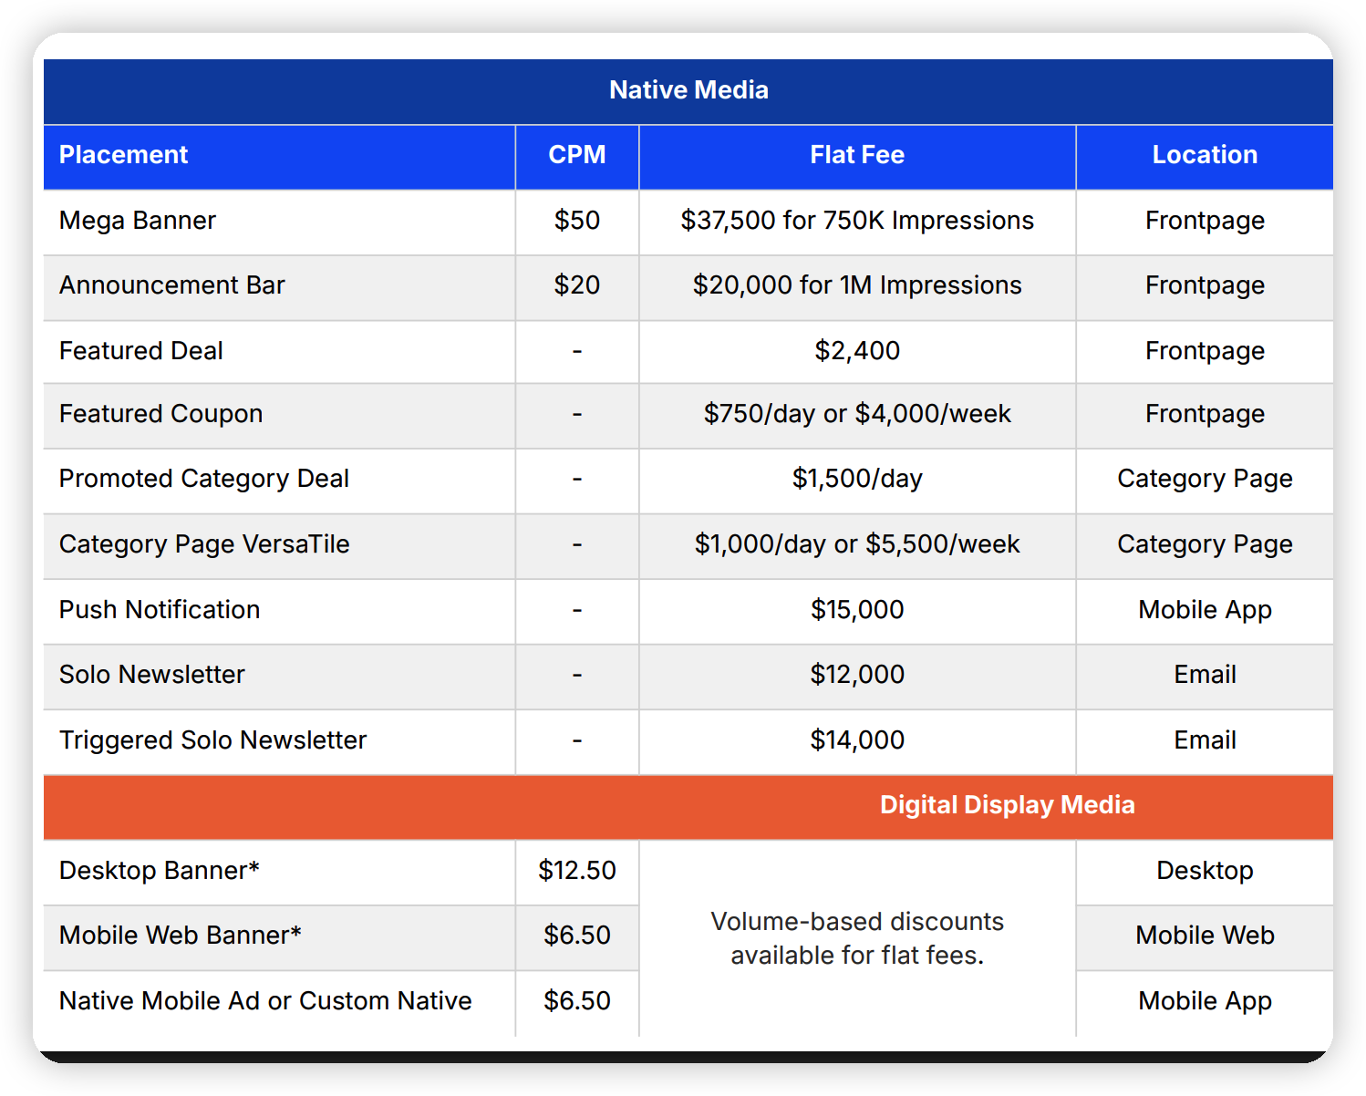Click the Native Media table title

688,90
